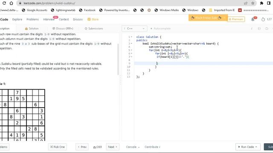The width and height of the screenshot is (273, 153).
Task: Expand the Console panel
Action: 133,147
